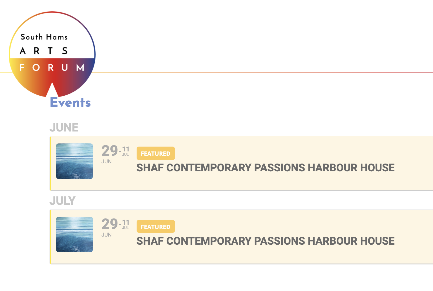Click the 11 JUL end date in July event
This screenshot has width=433, height=291.
126,224
